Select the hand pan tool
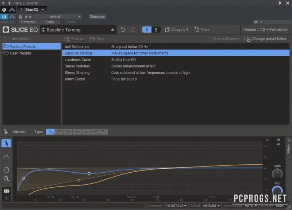The image size is (292, 210). tap(6, 170)
